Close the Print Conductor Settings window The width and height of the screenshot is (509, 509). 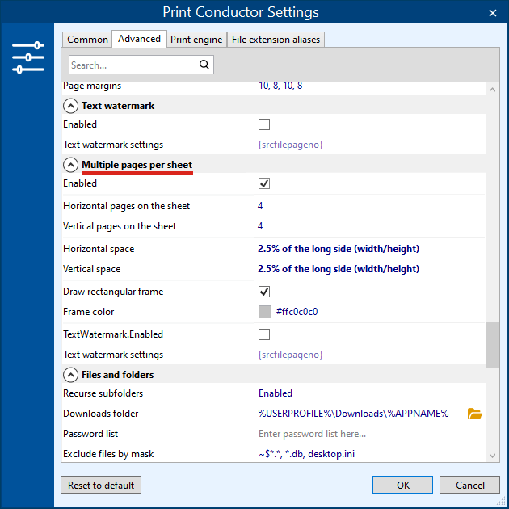coord(493,13)
